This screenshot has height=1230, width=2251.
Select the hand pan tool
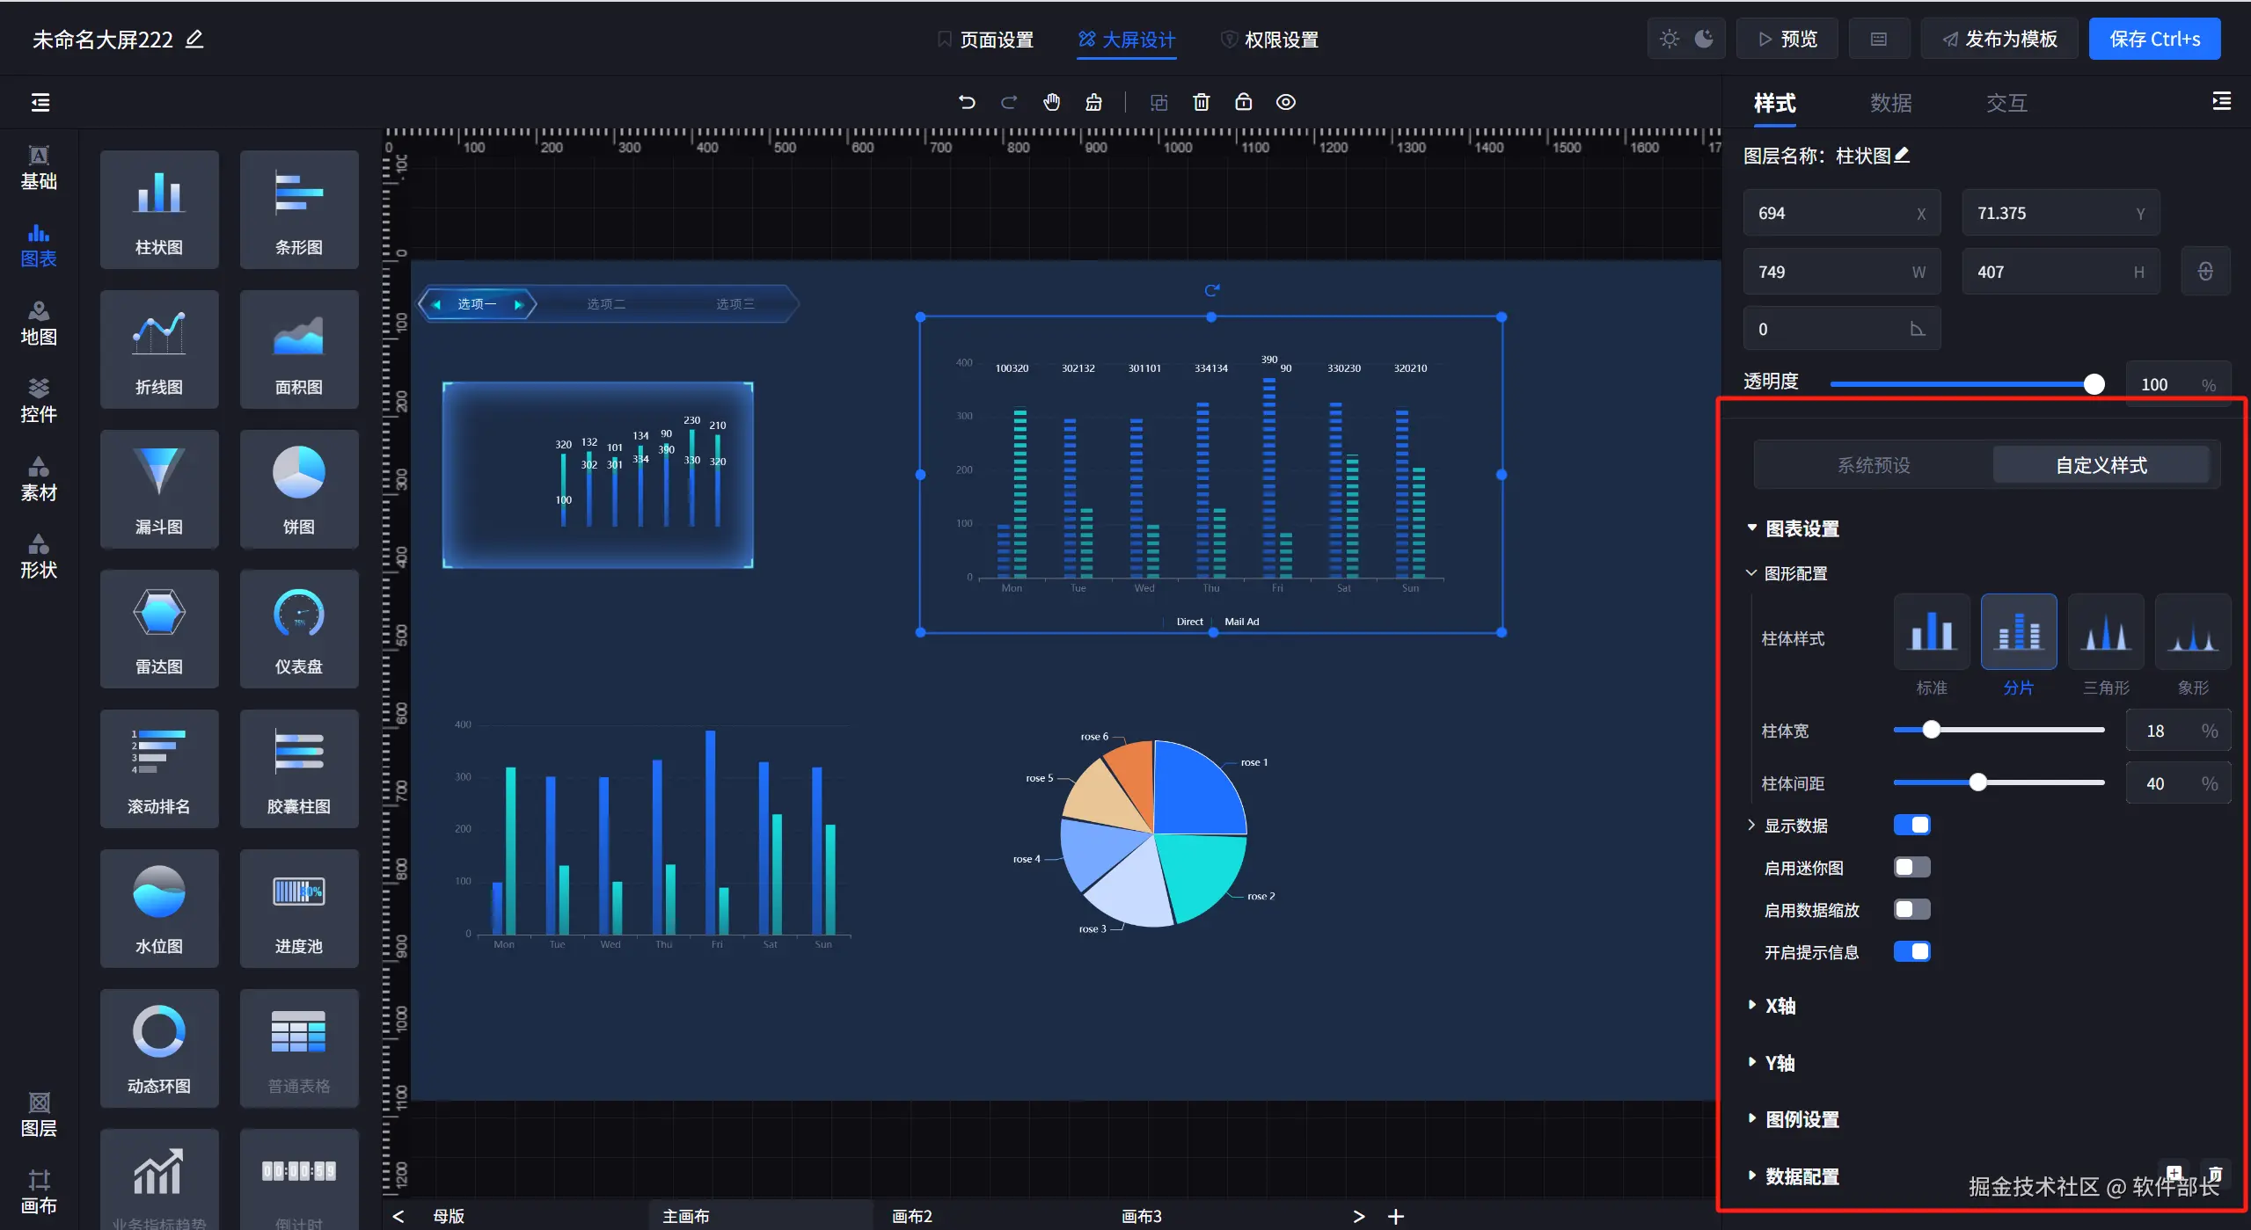pos(1051,102)
